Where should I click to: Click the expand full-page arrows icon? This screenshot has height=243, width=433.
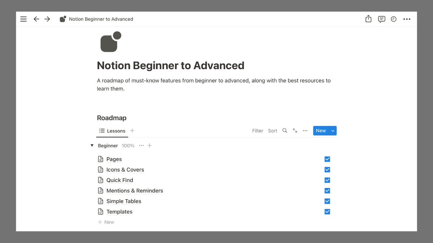[x=295, y=131]
